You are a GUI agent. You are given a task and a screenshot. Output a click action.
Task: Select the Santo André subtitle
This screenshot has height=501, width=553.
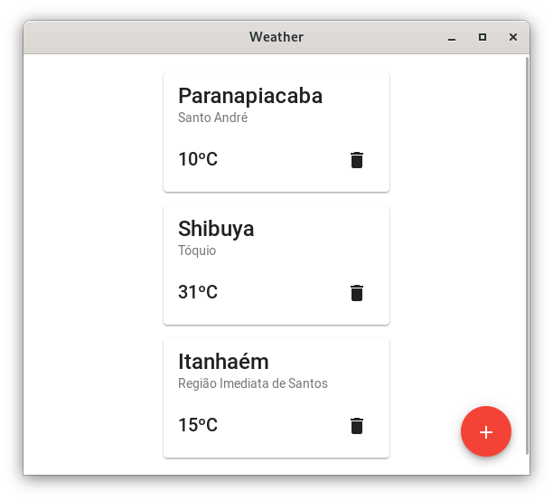pos(212,118)
